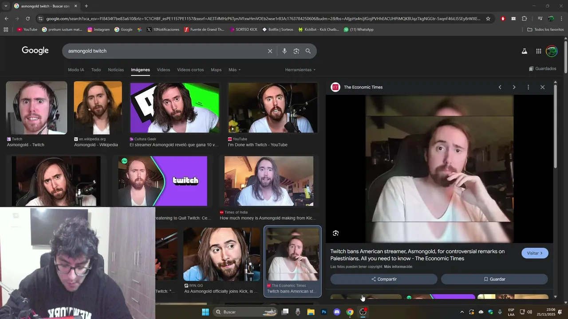Screen dimensions: 568x319
Task: Click the Chrome address bar
Action: (263, 19)
